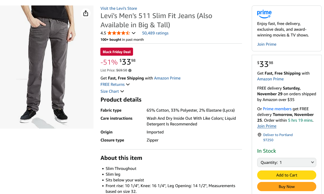324x194 pixels.
Task: Open the Quantity dropdown
Action: pos(286,162)
